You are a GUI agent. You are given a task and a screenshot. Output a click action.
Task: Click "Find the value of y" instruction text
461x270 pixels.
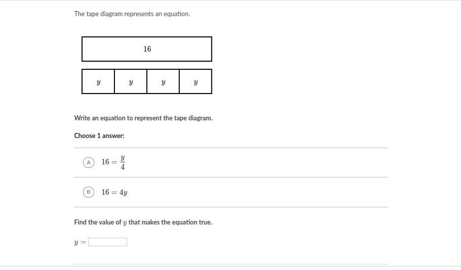point(143,222)
